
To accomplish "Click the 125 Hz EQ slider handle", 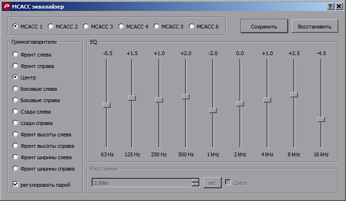I will pos(132,98).
